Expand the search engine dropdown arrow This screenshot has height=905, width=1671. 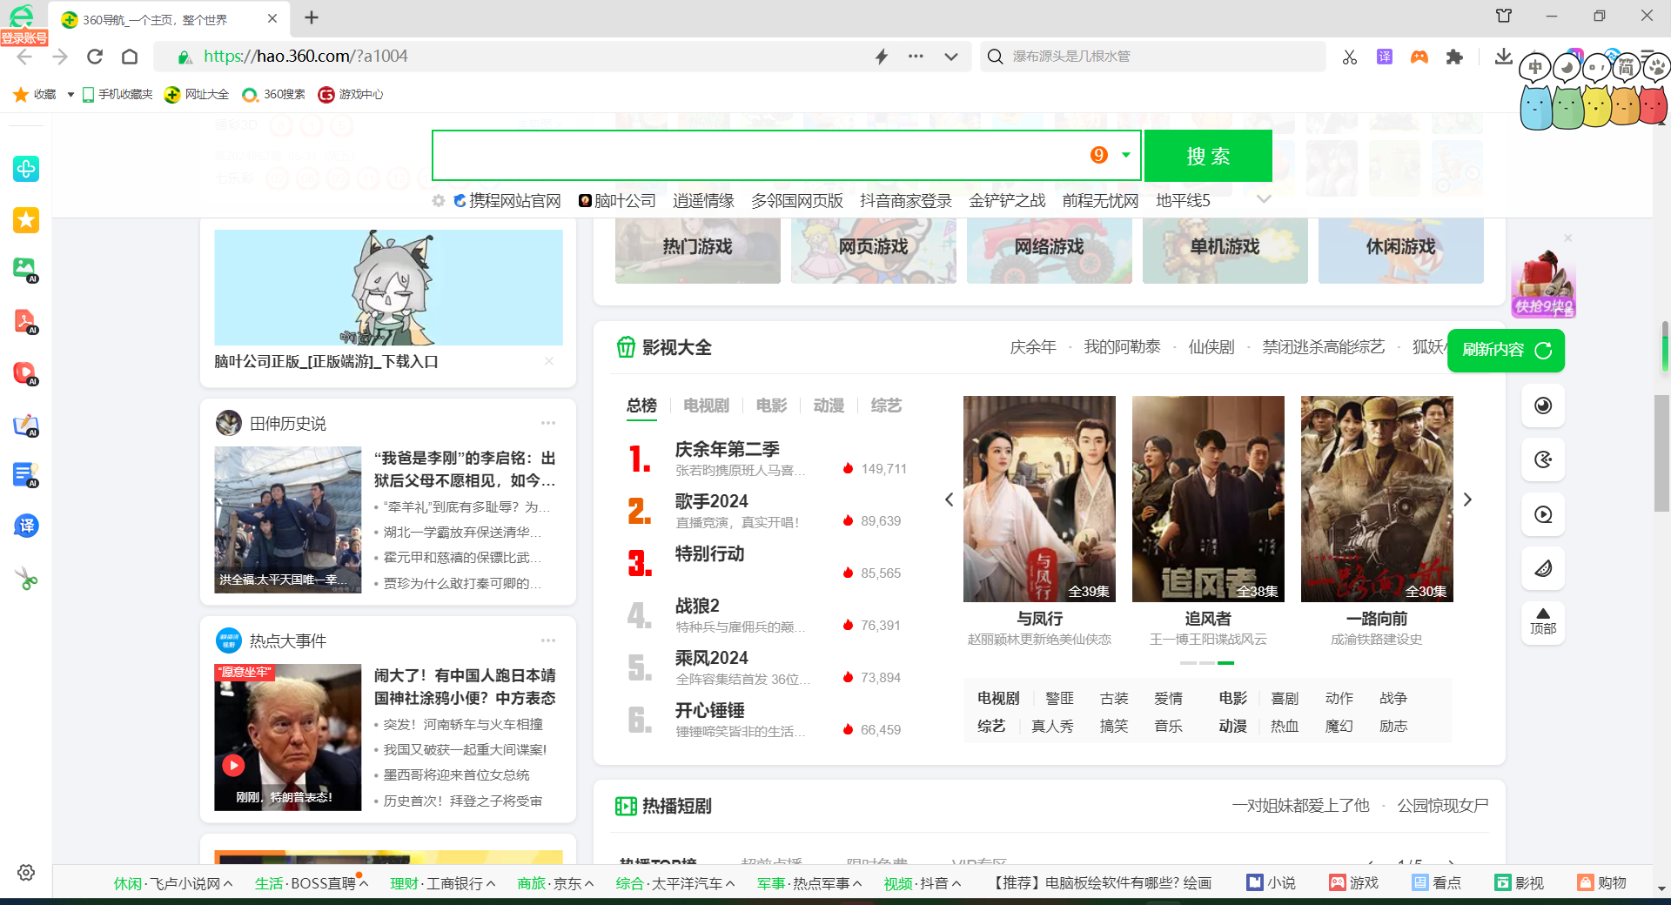click(1125, 155)
